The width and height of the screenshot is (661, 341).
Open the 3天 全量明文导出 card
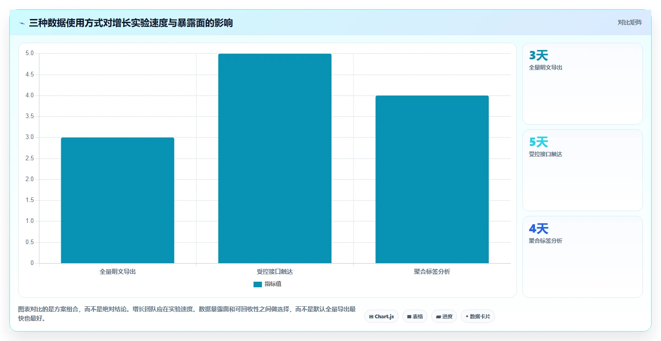pos(583,83)
